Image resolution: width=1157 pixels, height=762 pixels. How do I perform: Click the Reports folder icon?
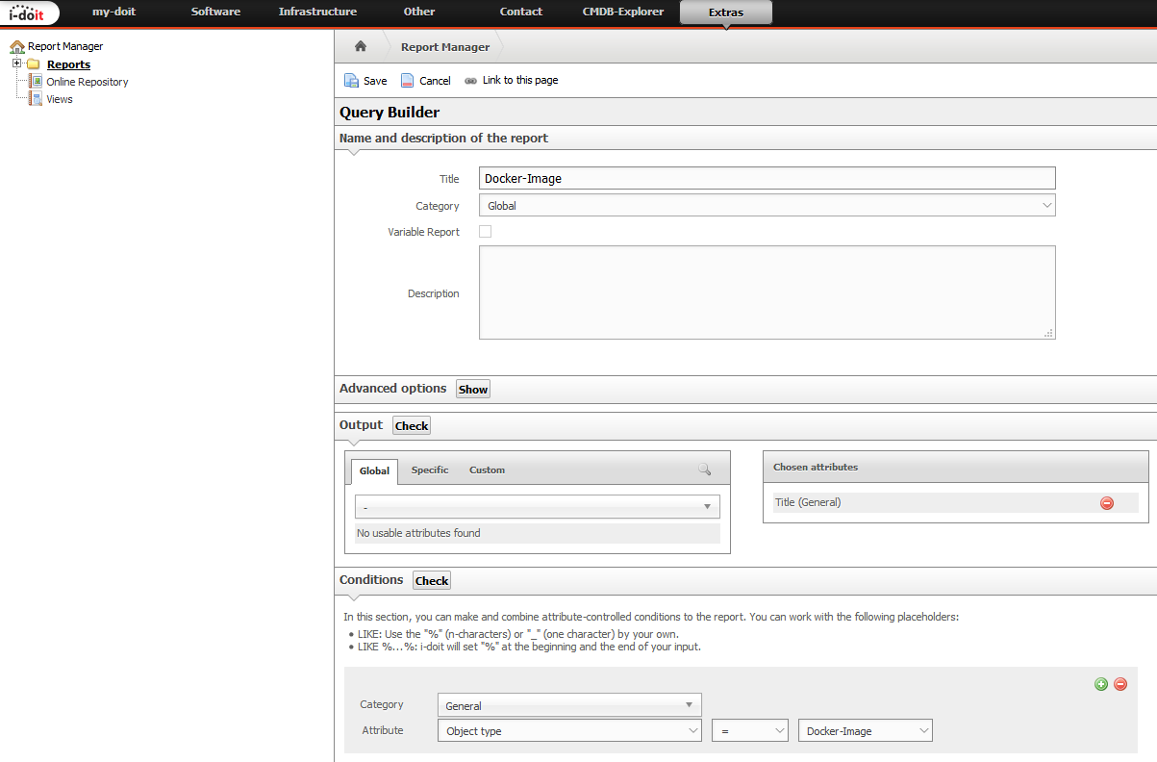tap(33, 64)
